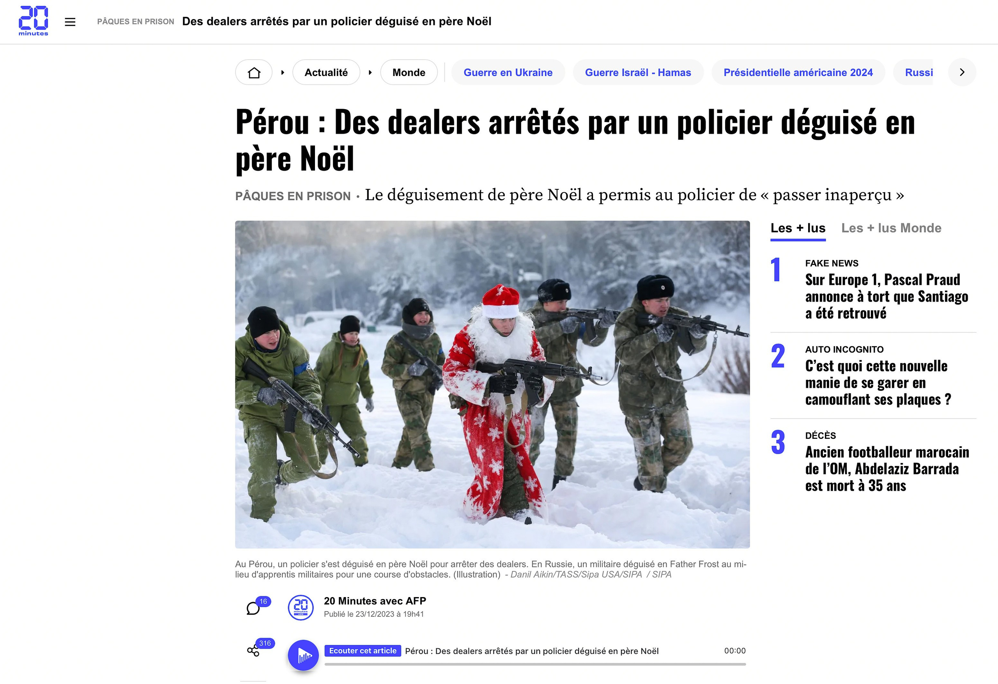Click the arrow before Actualité breadcrumb

click(283, 72)
